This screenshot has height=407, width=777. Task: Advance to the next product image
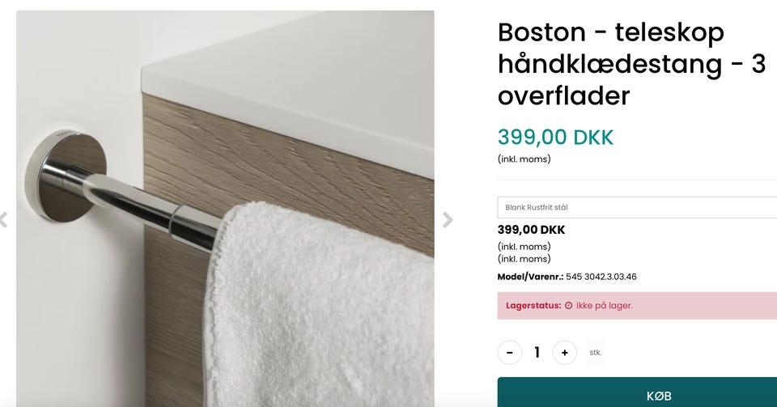(x=448, y=219)
